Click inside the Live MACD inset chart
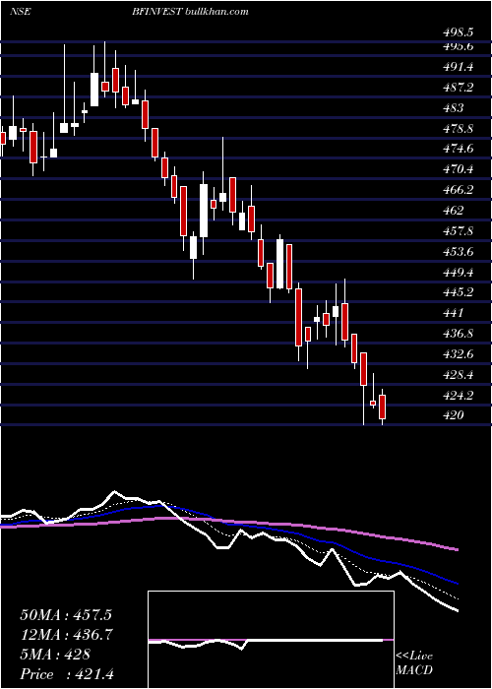This screenshot has width=492, height=689. [x=271, y=640]
